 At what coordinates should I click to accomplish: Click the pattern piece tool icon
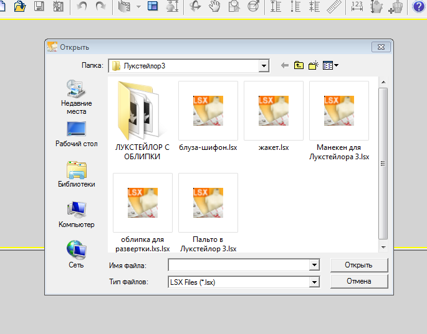coord(124,6)
